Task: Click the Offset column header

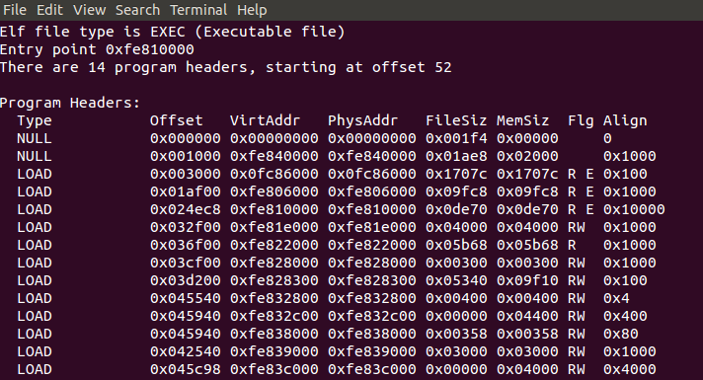Action: tap(176, 120)
